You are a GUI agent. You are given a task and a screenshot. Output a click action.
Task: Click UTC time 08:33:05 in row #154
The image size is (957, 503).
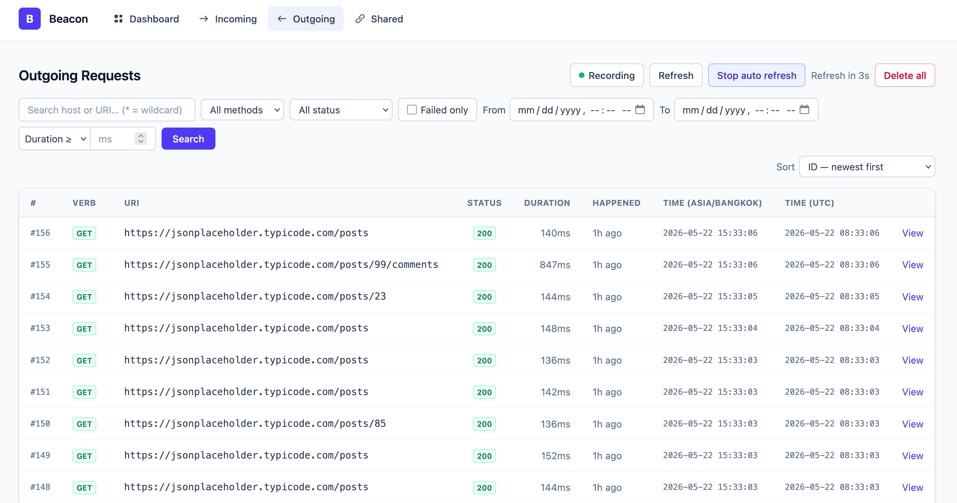tap(832, 296)
